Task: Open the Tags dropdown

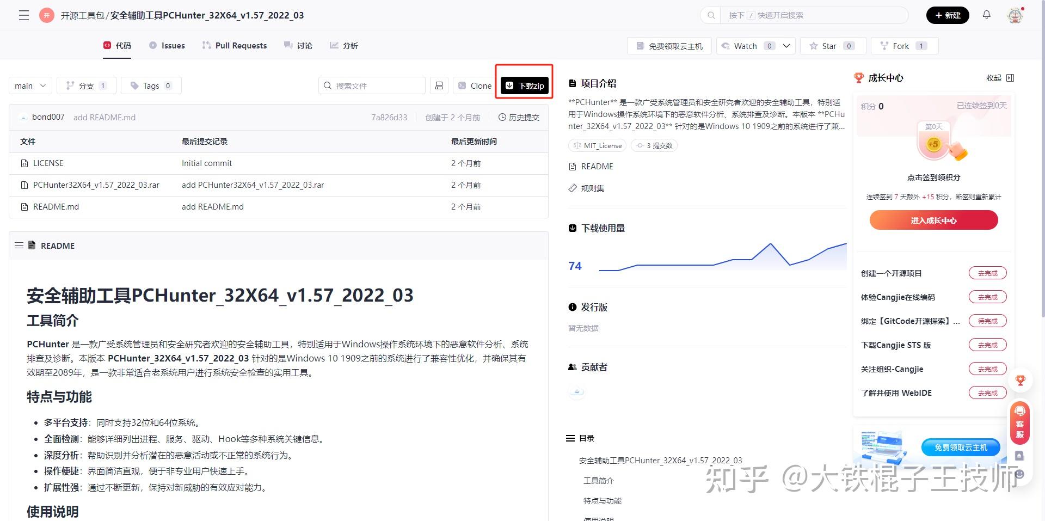Action: 151,85
